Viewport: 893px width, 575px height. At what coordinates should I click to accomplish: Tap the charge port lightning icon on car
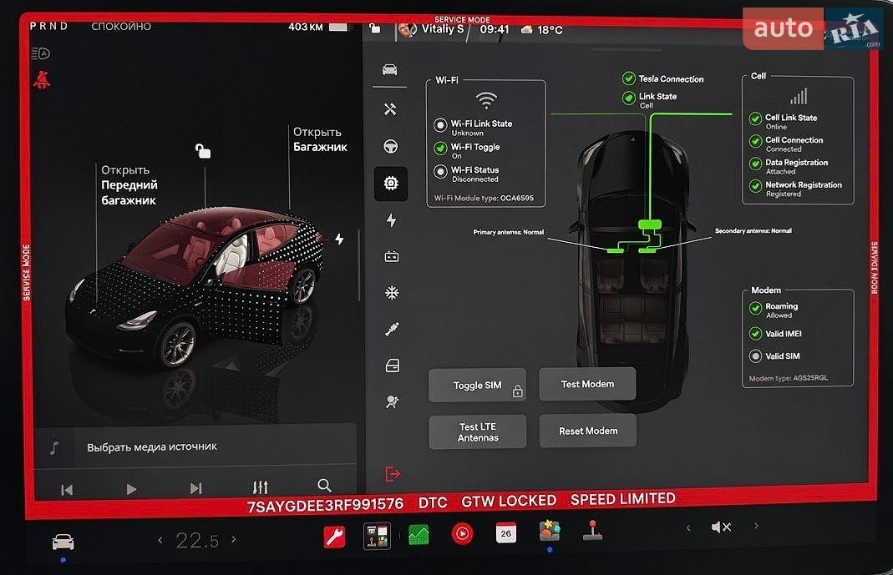[x=339, y=240]
